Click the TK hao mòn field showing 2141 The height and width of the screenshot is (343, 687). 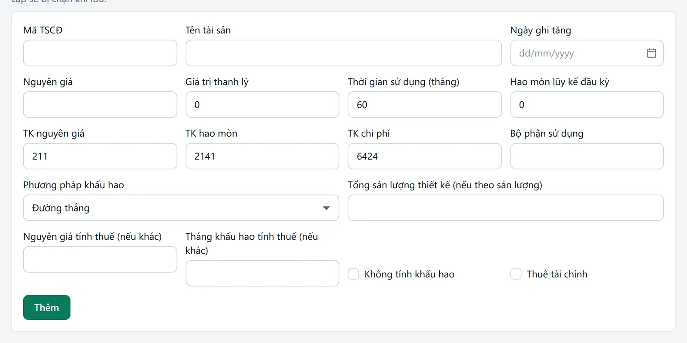point(262,156)
